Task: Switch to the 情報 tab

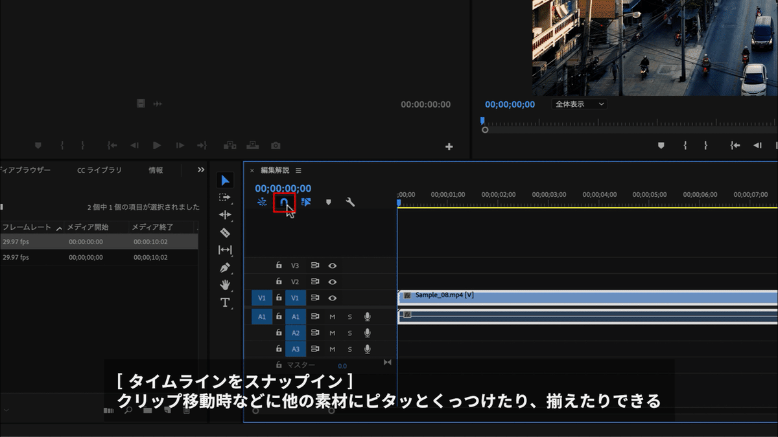Action: pyautogui.click(x=156, y=170)
